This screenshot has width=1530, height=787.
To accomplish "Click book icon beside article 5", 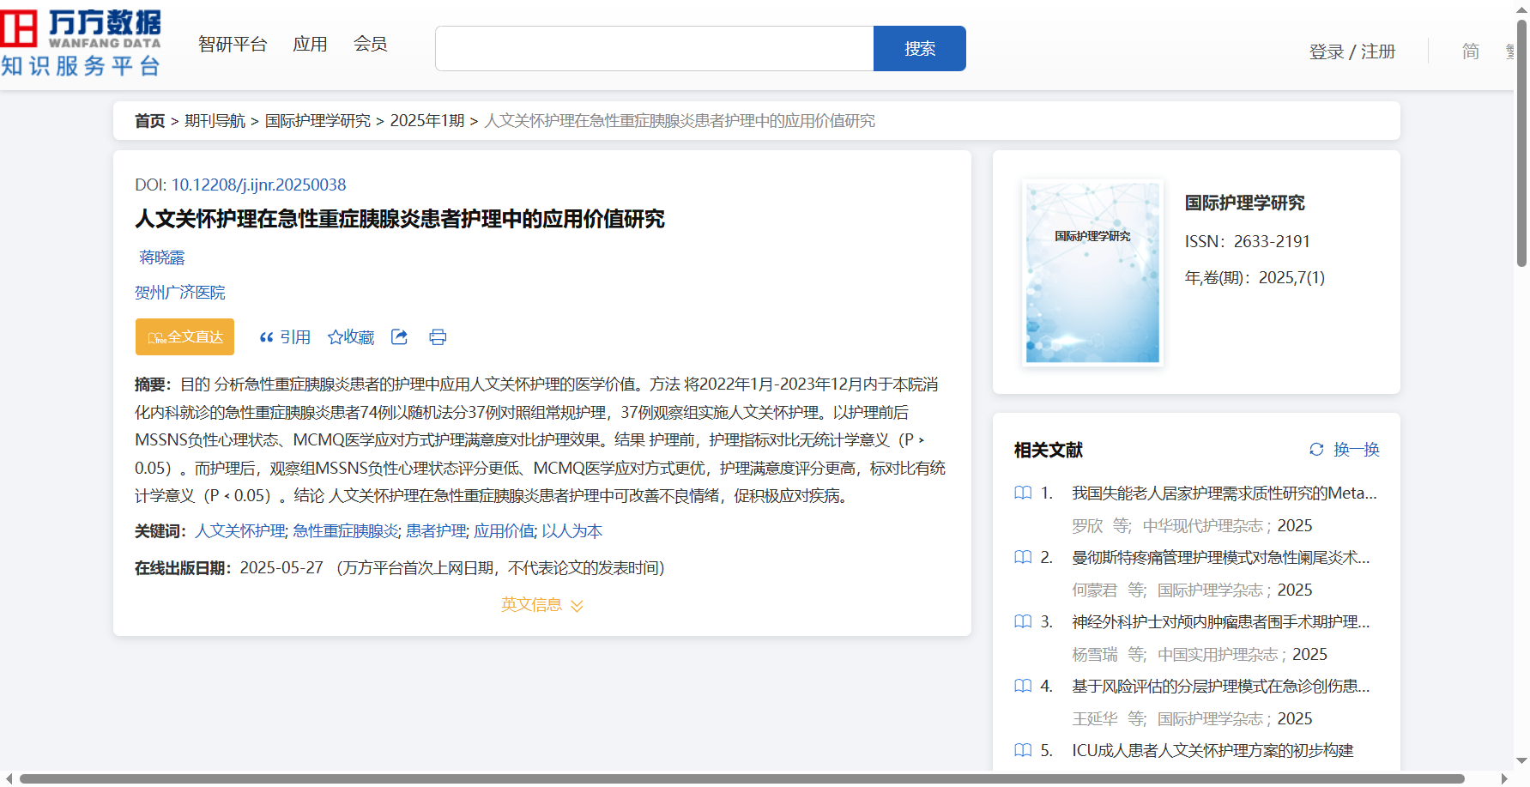I will tap(1023, 751).
